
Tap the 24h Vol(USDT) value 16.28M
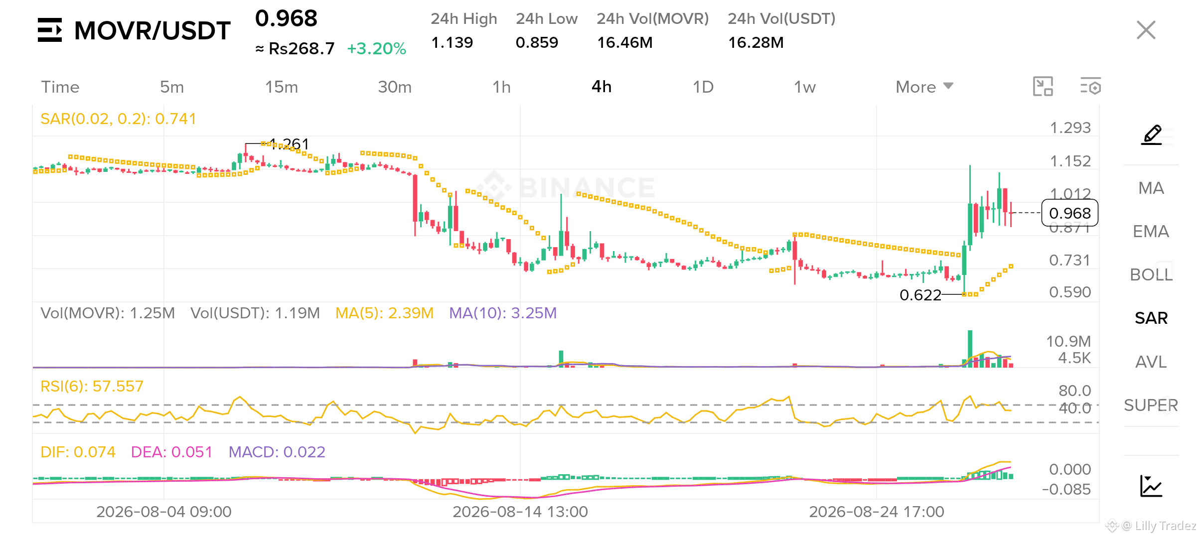[x=756, y=42]
